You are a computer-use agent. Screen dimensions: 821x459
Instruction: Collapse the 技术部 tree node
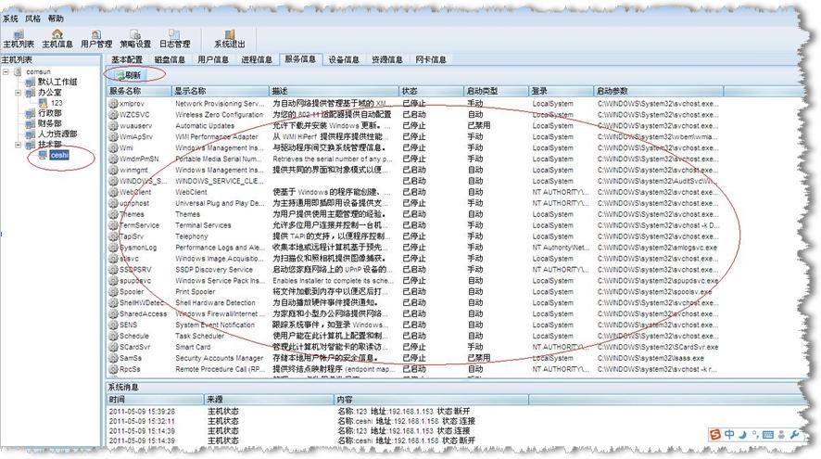coord(19,145)
